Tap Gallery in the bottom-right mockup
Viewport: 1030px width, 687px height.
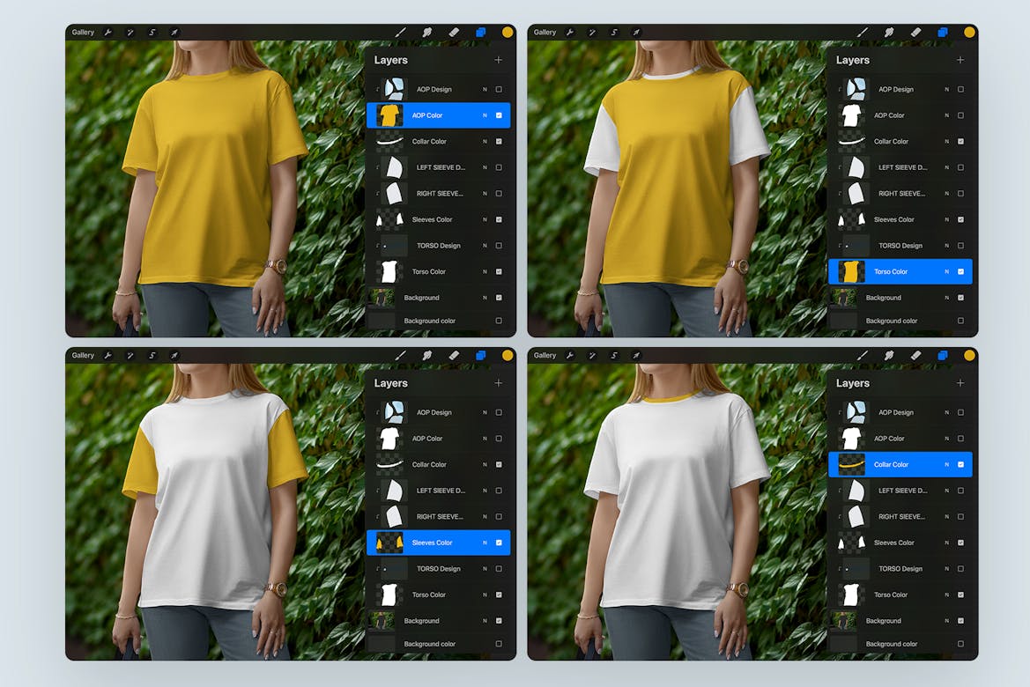(544, 355)
